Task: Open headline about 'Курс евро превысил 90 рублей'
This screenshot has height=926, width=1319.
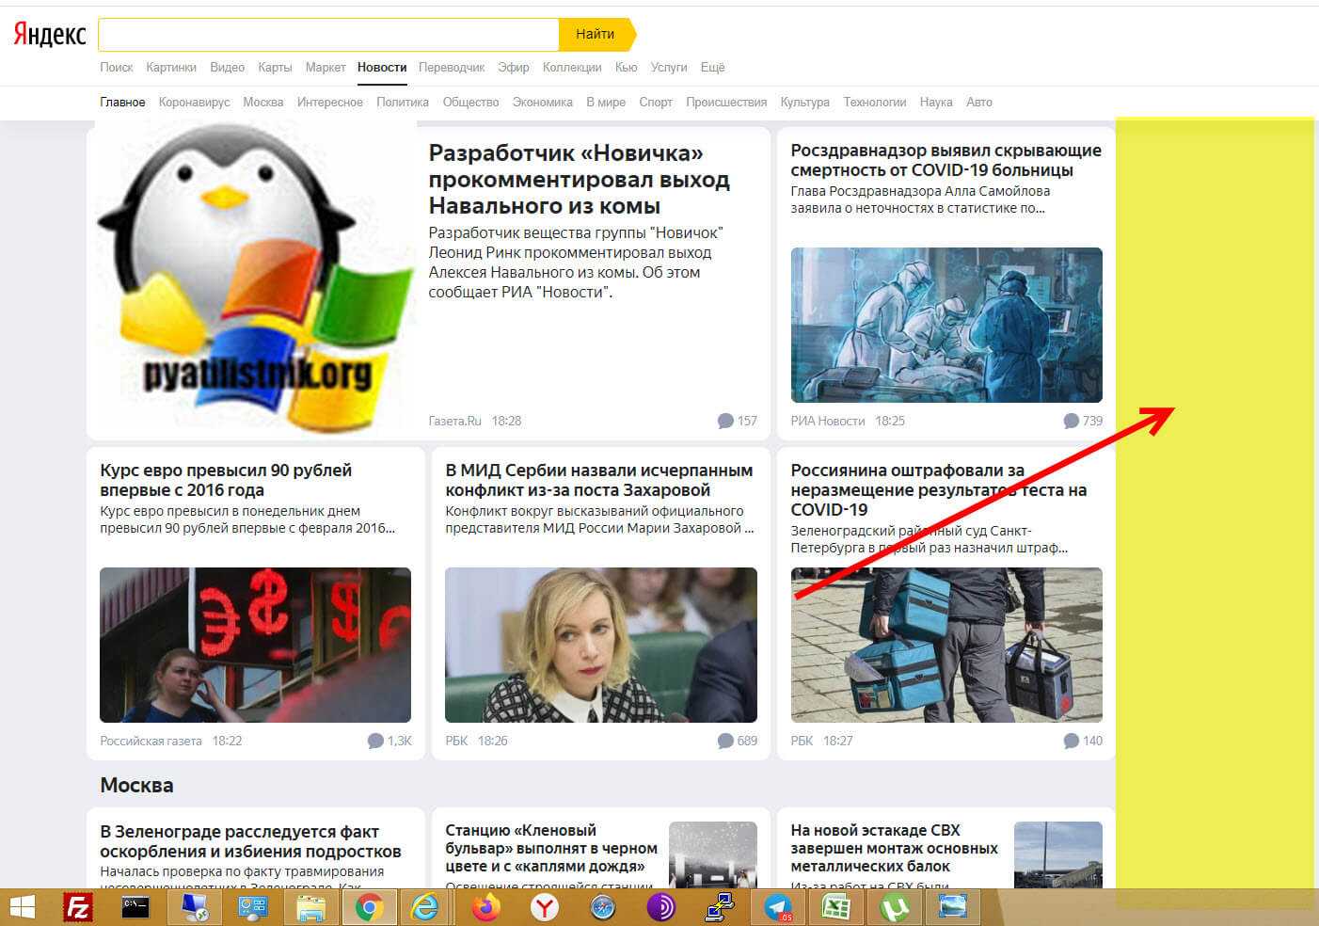Action: [226, 480]
